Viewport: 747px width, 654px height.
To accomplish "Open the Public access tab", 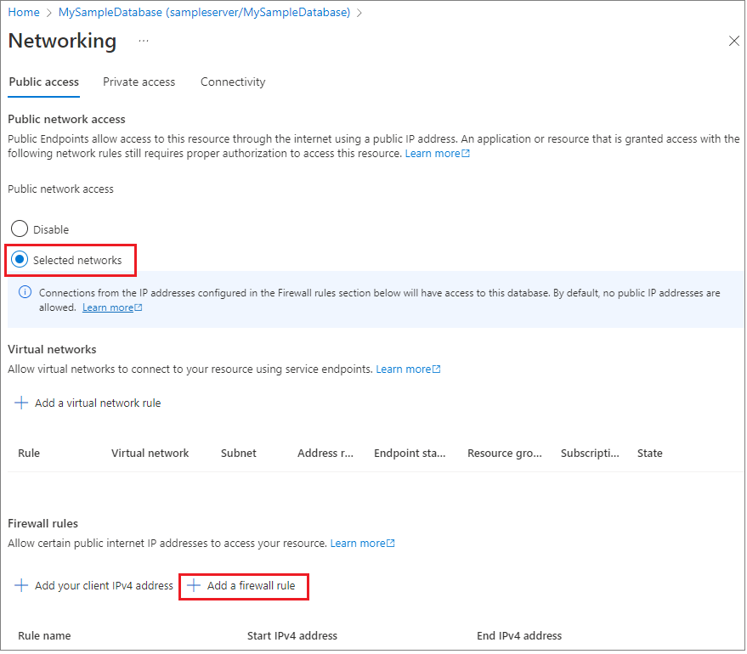I will coord(44,82).
